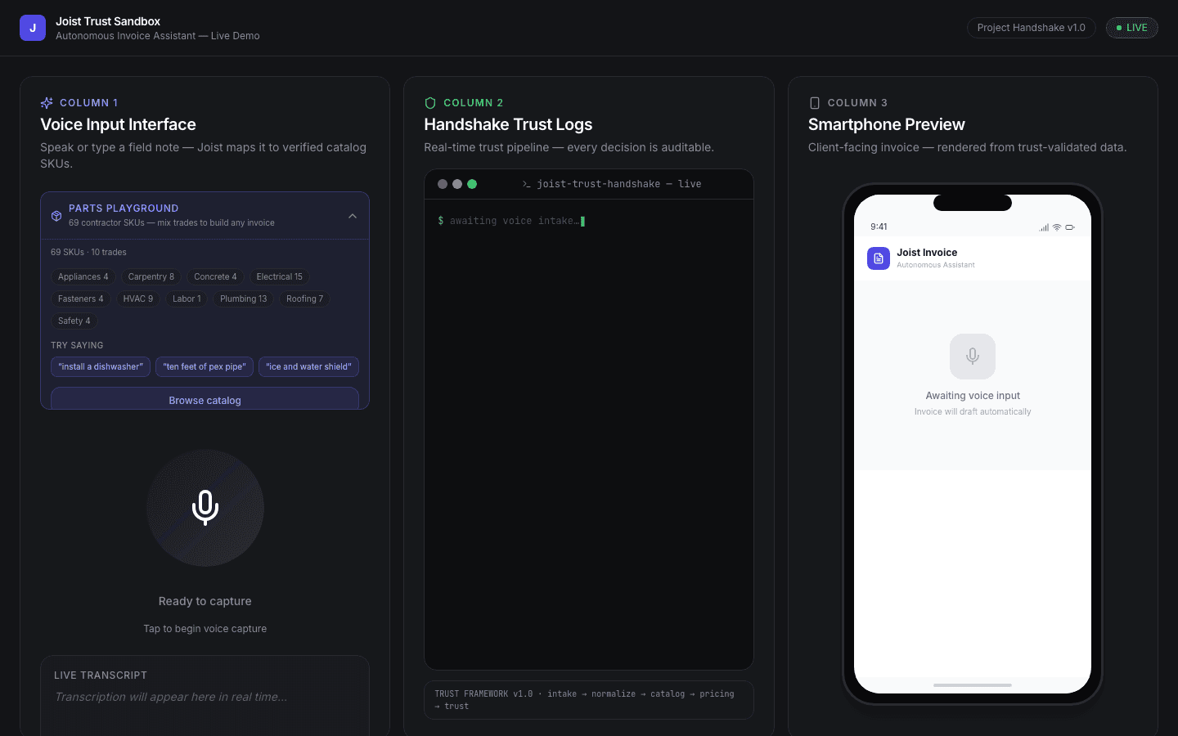The height and width of the screenshot is (736, 1178).
Task: Click the terminal prompt icon in title bar
Action: [527, 184]
